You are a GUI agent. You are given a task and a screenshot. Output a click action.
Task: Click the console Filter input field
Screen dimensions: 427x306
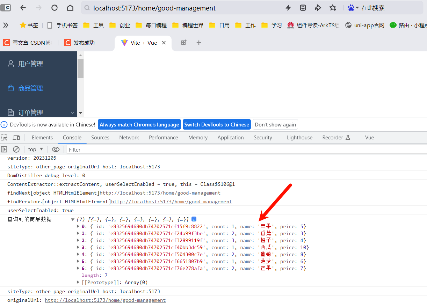tap(246, 150)
